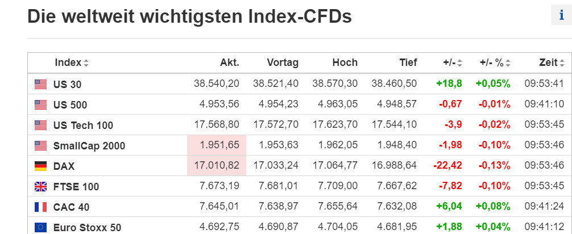The image size is (572, 234).
Task: Click the French flag beside CAC 40
Action: click(40, 207)
